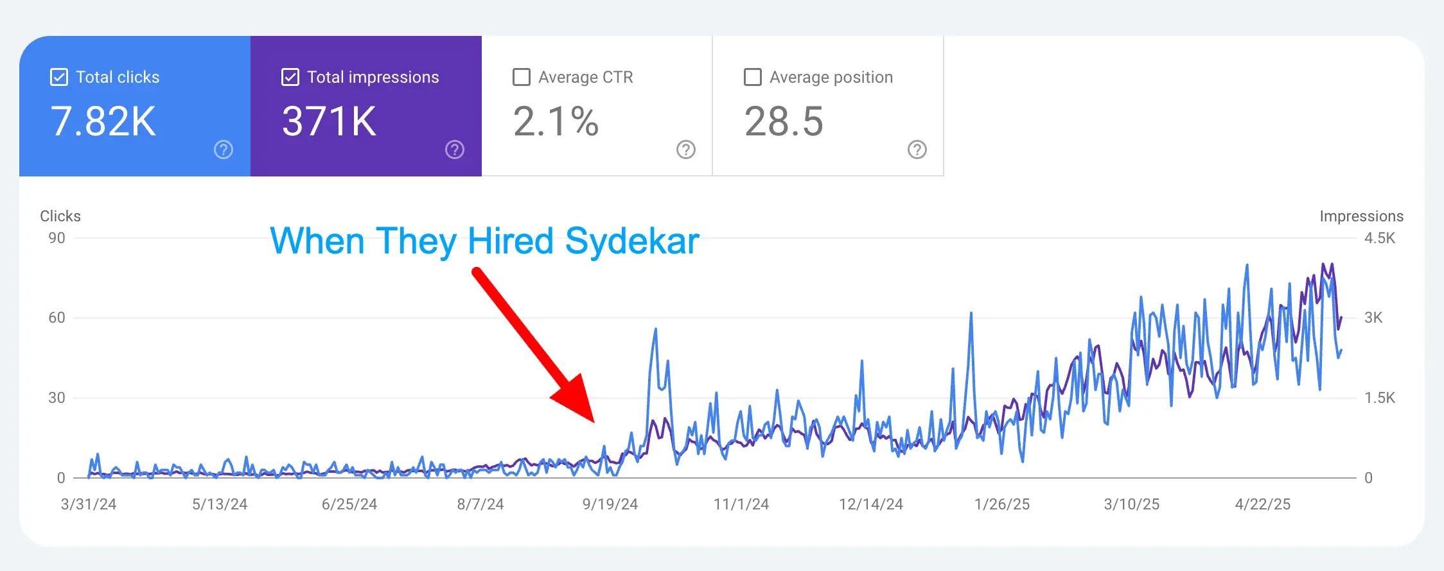The height and width of the screenshot is (571, 1444).
Task: Select the 2.1% average CTR value
Action: [556, 121]
